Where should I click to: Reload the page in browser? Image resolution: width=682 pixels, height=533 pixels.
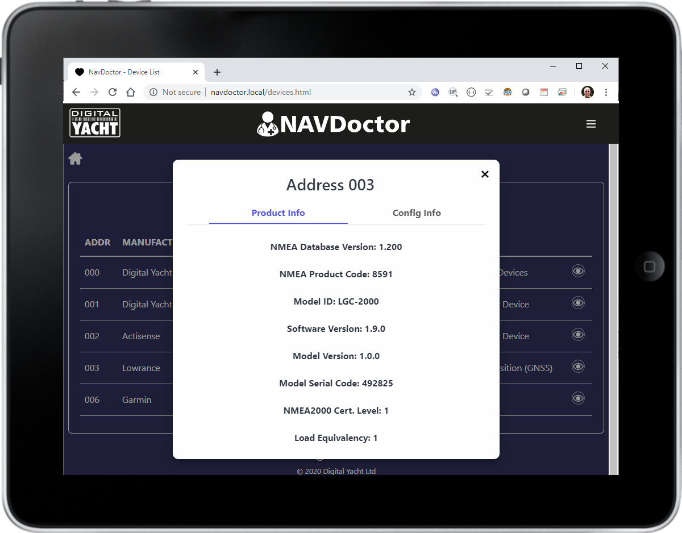tap(113, 92)
